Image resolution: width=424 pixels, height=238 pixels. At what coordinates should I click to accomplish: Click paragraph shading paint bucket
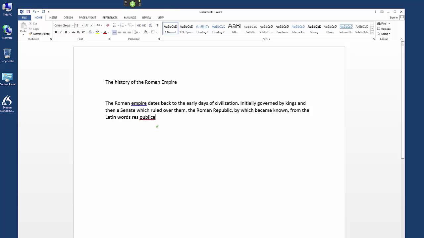click(x=145, y=32)
